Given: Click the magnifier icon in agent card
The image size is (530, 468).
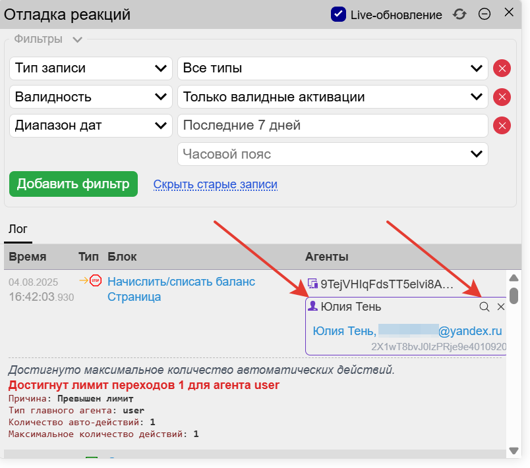Looking at the screenshot, I should click(485, 307).
